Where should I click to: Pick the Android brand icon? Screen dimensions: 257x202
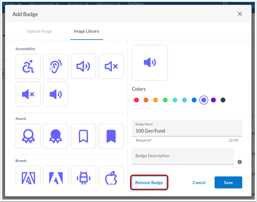coord(84,175)
